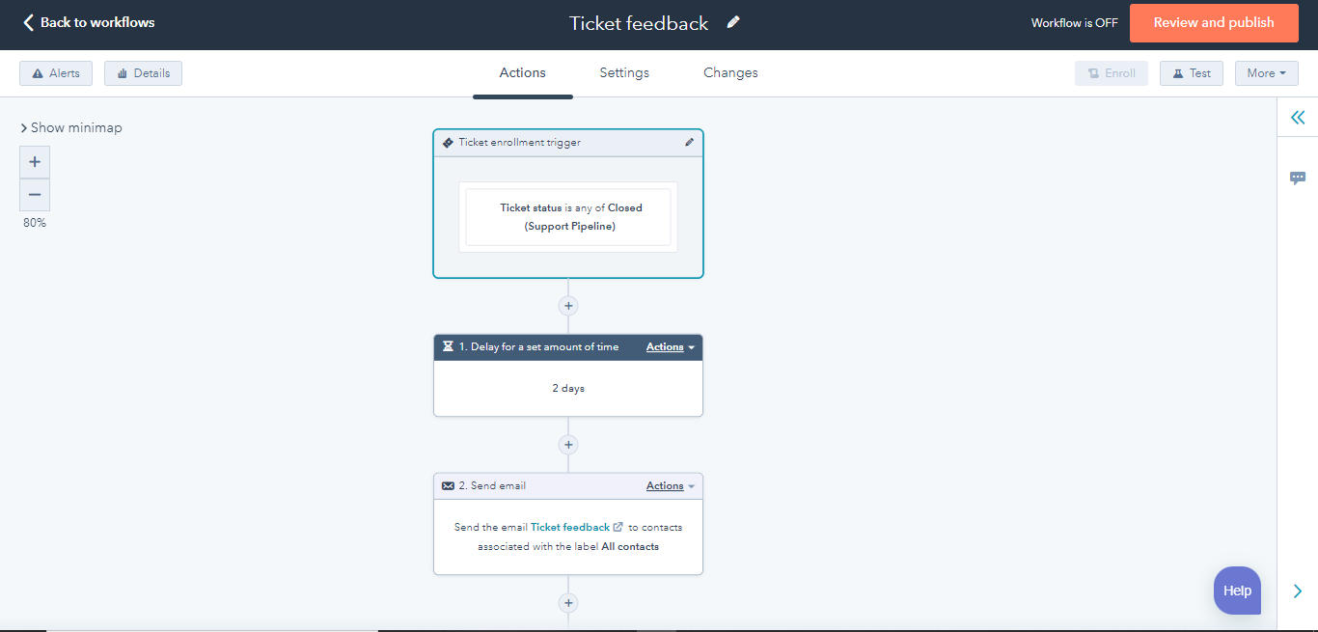
Task: Switch to the Settings tab
Action: click(623, 72)
